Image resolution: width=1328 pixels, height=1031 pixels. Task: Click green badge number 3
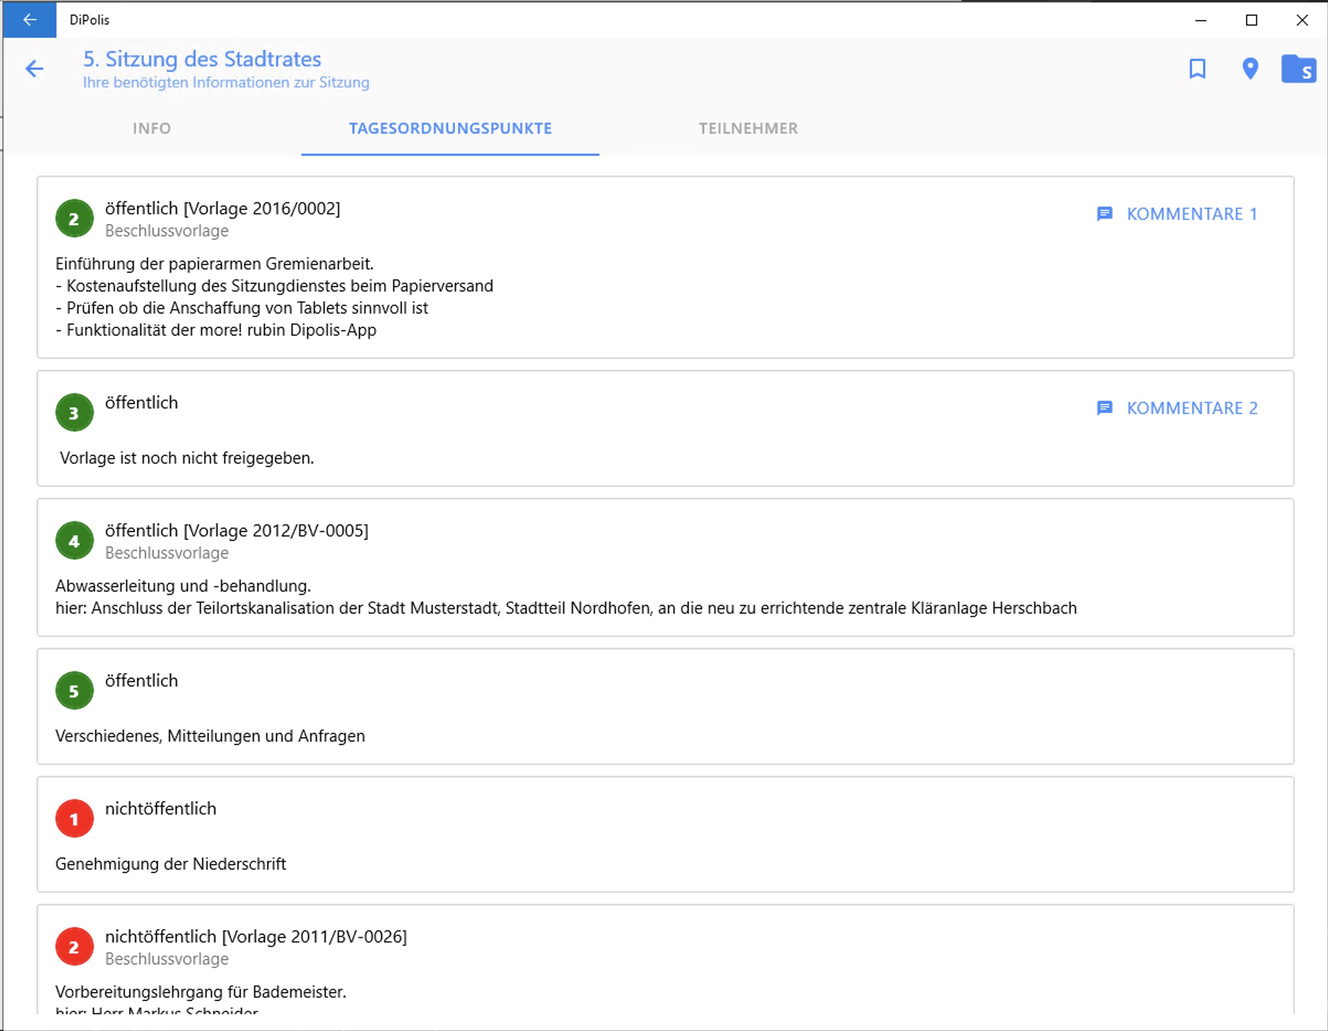click(x=74, y=413)
